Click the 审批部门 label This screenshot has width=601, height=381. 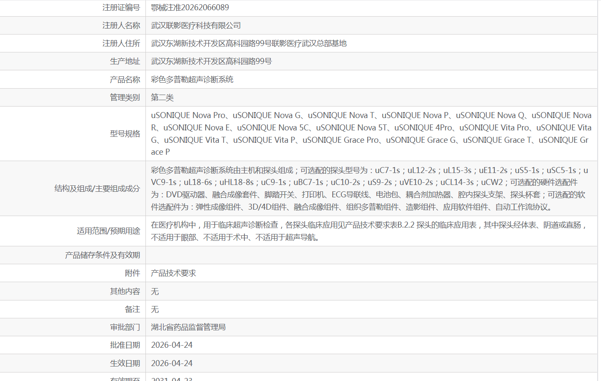pos(125,327)
